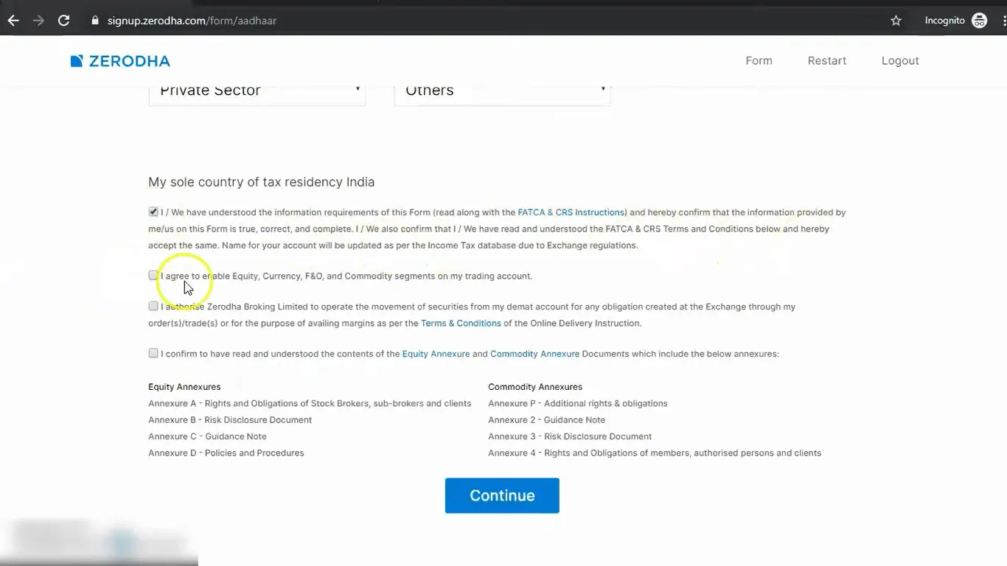Click 'Annexure 2 - Guidance Note' text
The height and width of the screenshot is (566, 1007).
tap(546, 420)
